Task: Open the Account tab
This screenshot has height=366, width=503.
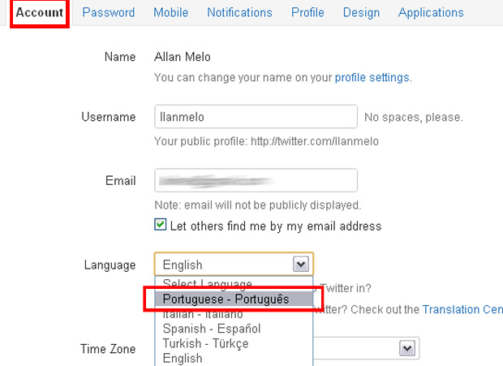Action: [40, 13]
